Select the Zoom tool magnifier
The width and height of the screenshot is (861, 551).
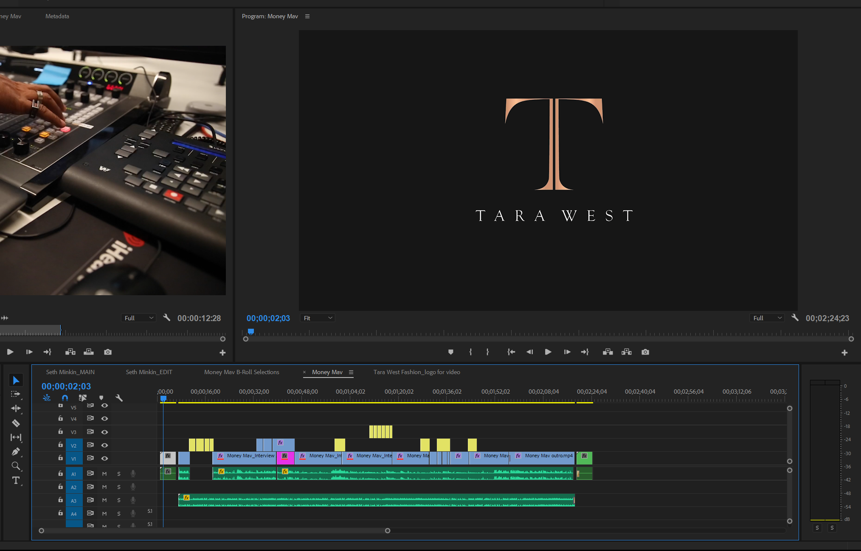[x=16, y=466]
